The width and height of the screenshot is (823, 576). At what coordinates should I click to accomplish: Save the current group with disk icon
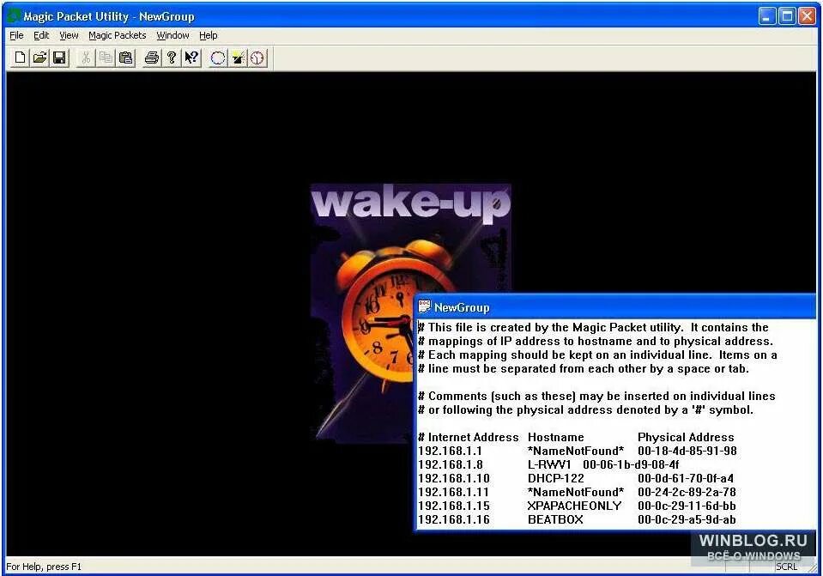(59, 58)
